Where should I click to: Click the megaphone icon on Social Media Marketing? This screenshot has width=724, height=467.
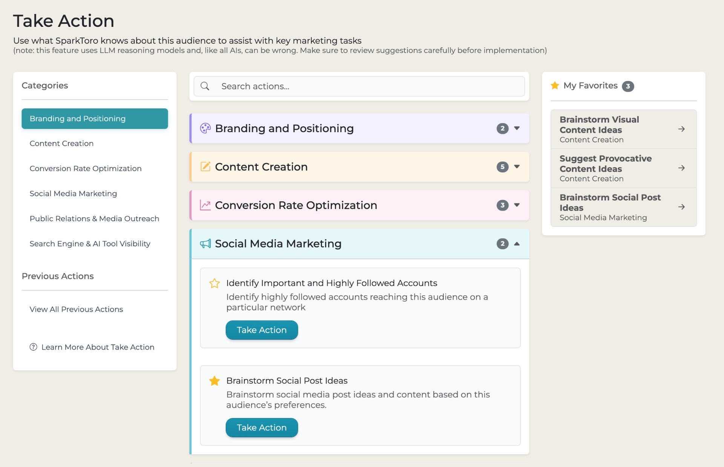206,244
